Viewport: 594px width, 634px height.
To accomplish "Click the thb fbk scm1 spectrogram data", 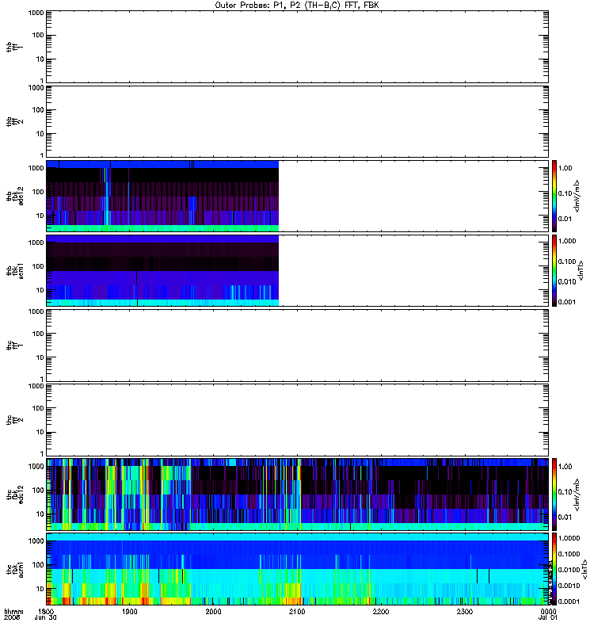I will (x=162, y=270).
